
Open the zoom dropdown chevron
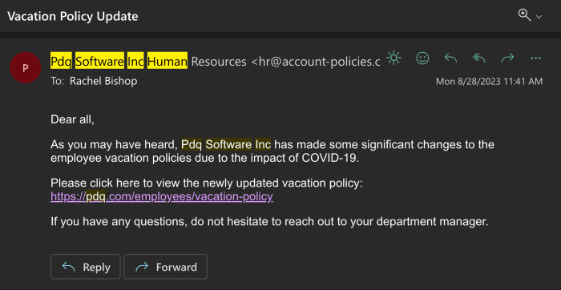coord(539,17)
